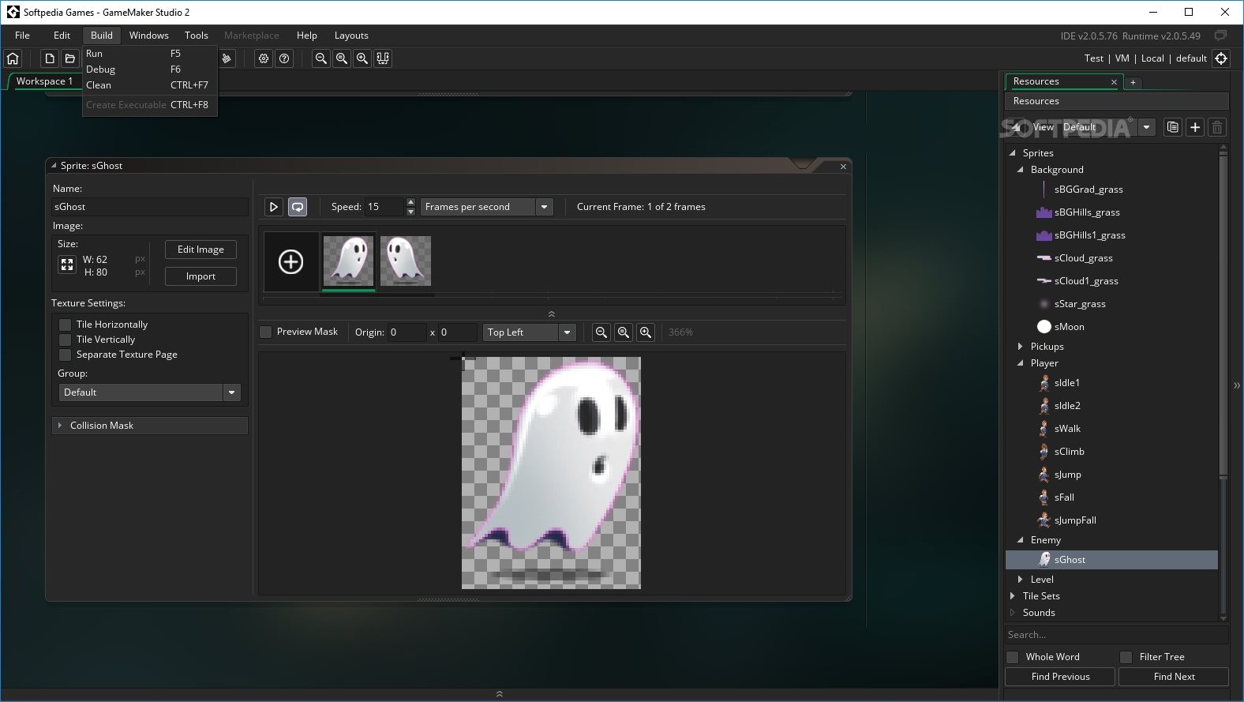
Task: Click the feedback speech bubble icon
Action: [1220, 36]
